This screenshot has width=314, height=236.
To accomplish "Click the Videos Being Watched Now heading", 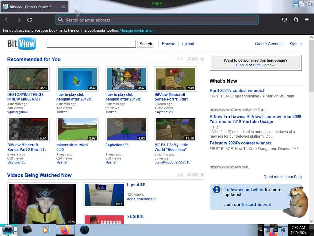I will [40, 175].
